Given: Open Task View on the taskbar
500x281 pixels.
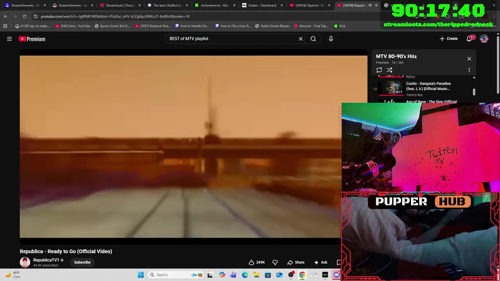Looking at the screenshot, I should tap(210, 275).
